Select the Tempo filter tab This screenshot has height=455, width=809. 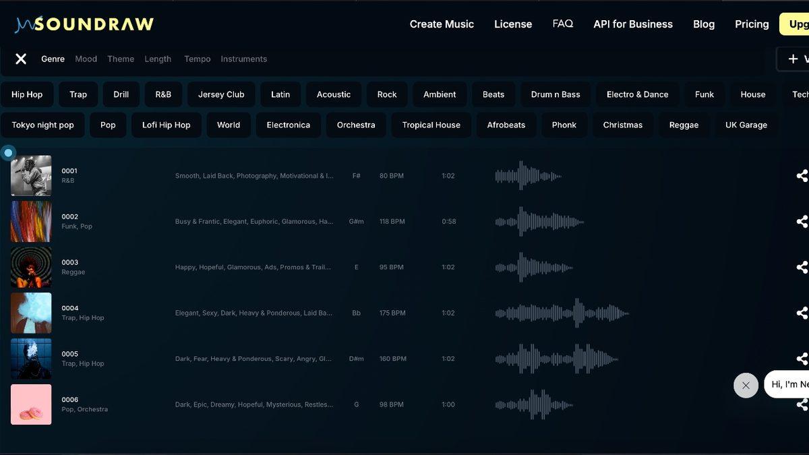tap(197, 59)
